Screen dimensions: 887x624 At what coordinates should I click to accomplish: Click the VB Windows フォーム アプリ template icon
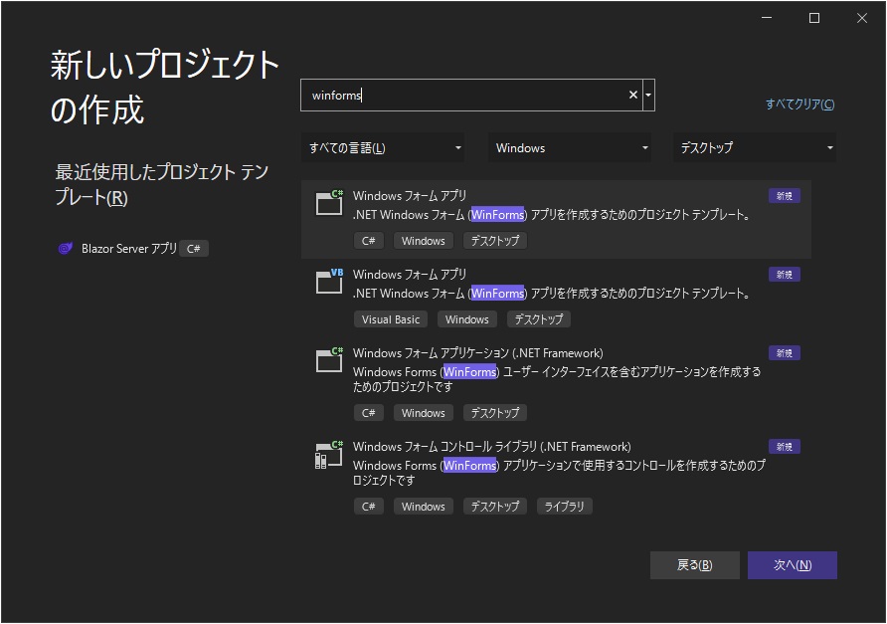(x=329, y=281)
